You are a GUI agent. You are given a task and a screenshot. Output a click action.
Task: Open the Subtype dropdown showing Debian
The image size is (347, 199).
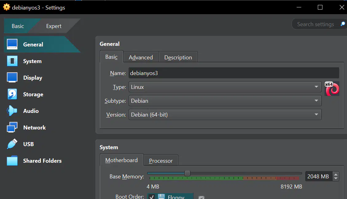coord(225,101)
